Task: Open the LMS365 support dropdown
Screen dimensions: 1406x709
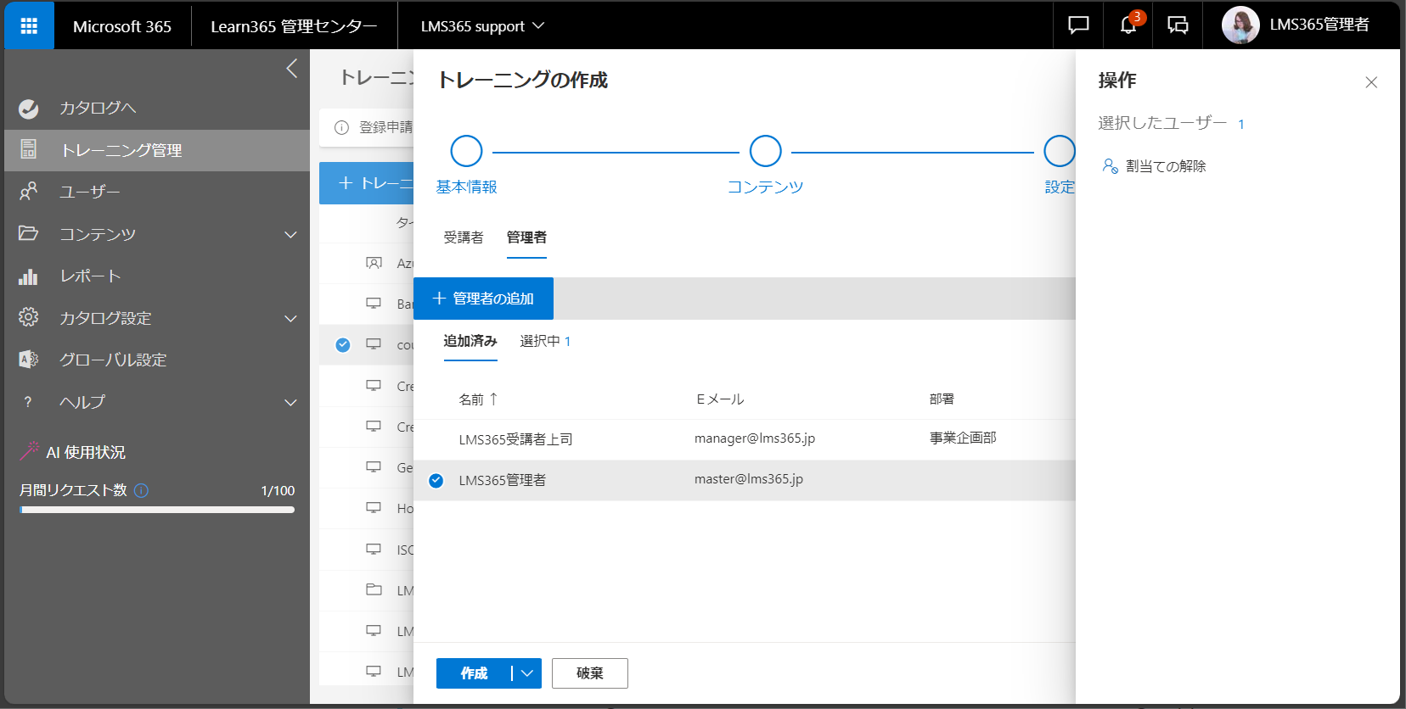Action: click(482, 26)
